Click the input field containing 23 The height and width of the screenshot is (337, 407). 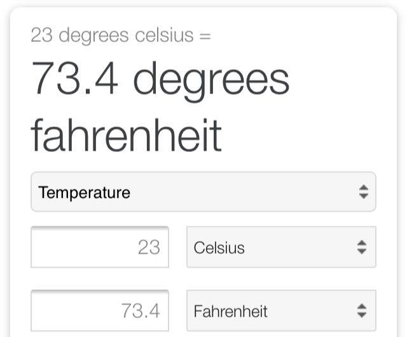[x=100, y=247]
